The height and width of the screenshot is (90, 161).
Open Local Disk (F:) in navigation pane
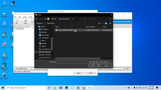[46, 57]
